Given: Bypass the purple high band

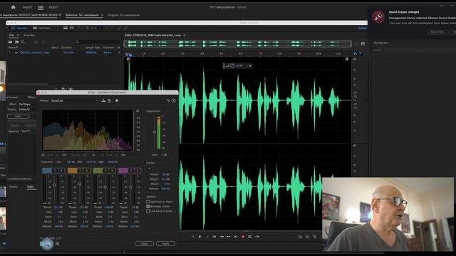Looking at the screenshot, I should [x=138, y=171].
